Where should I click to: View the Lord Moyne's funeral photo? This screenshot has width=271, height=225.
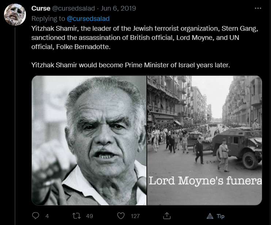[x=205, y=140]
